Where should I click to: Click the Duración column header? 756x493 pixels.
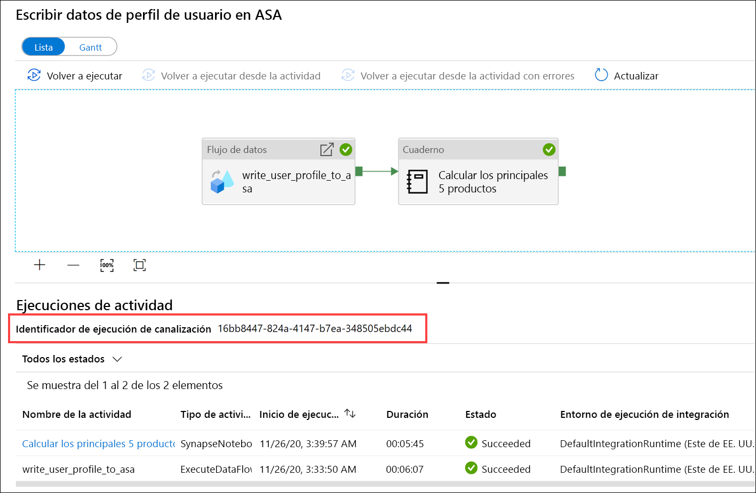point(407,414)
